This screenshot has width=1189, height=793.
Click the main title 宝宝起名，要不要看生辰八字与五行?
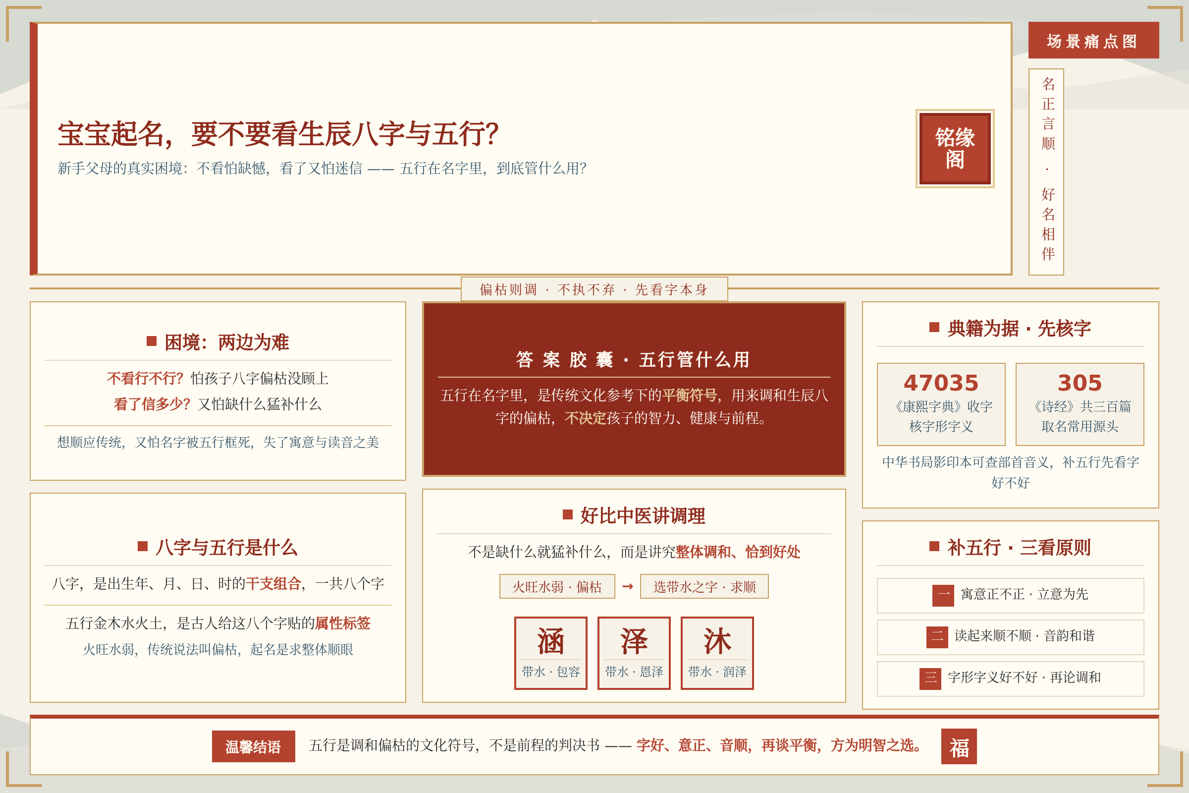coord(278,134)
